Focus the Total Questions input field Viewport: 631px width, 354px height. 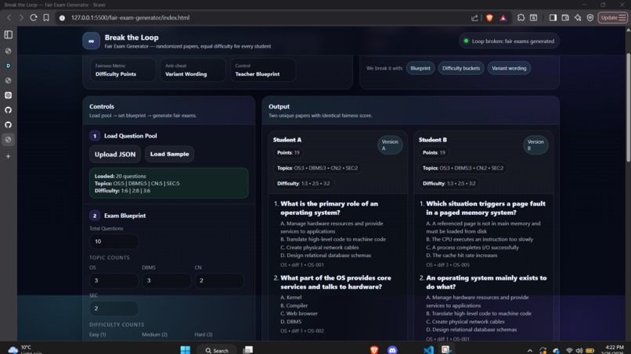[x=114, y=241]
